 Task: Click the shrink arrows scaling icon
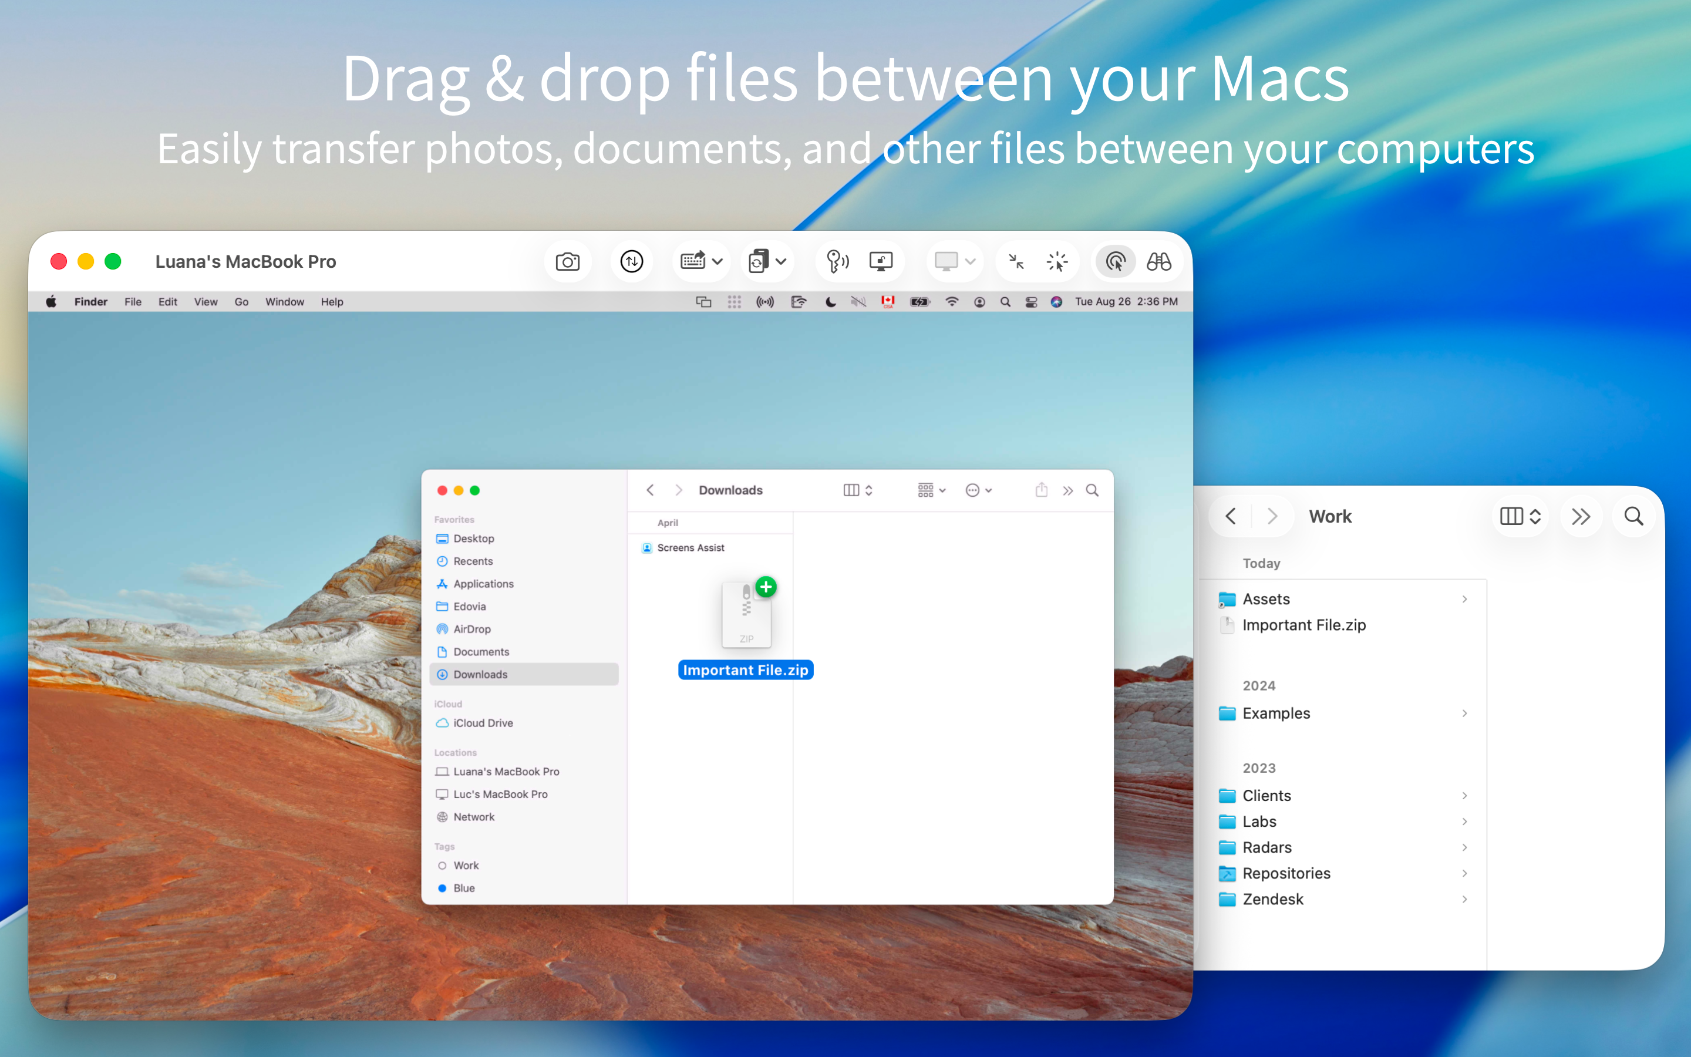click(1016, 261)
